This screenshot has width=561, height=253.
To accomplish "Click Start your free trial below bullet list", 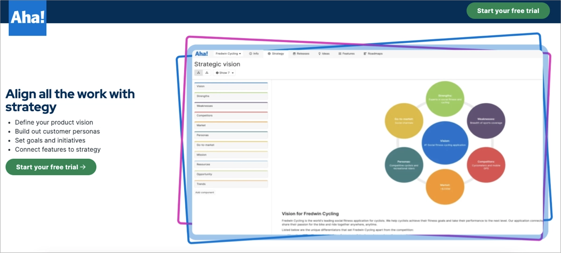I will coord(51,167).
